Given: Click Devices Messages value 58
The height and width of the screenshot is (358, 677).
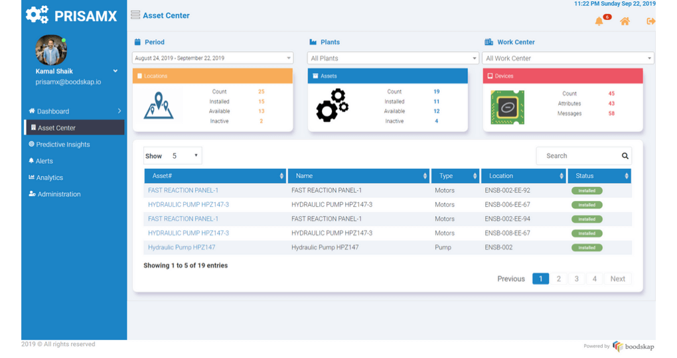Looking at the screenshot, I should point(611,113).
